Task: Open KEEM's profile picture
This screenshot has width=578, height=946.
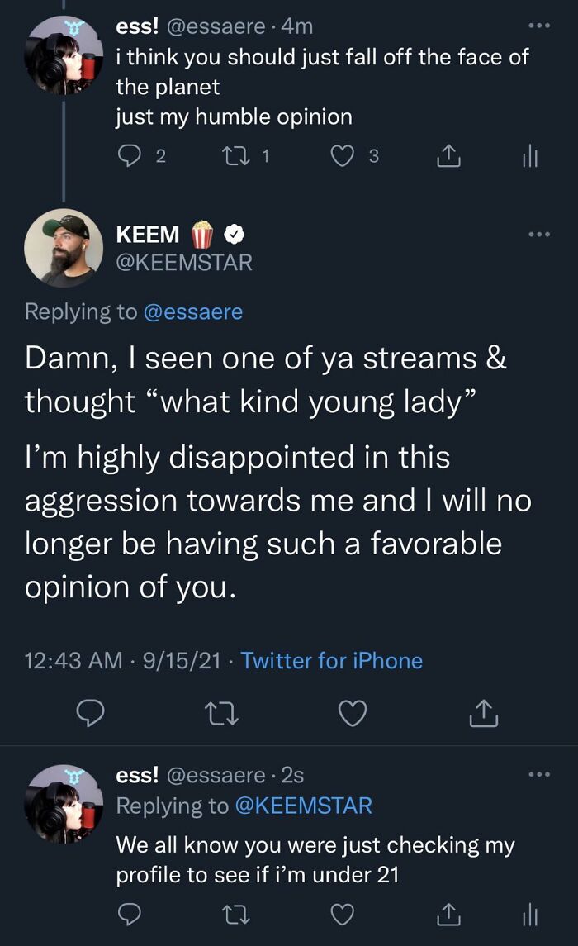Action: pos(64,248)
